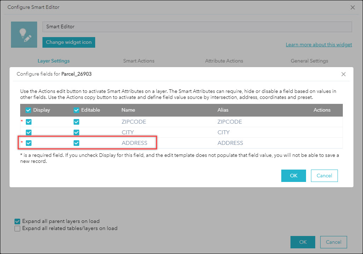Viewport: 363px width, 254px height.
Task: Switch to the Smart Actions tab
Action: coord(139,61)
